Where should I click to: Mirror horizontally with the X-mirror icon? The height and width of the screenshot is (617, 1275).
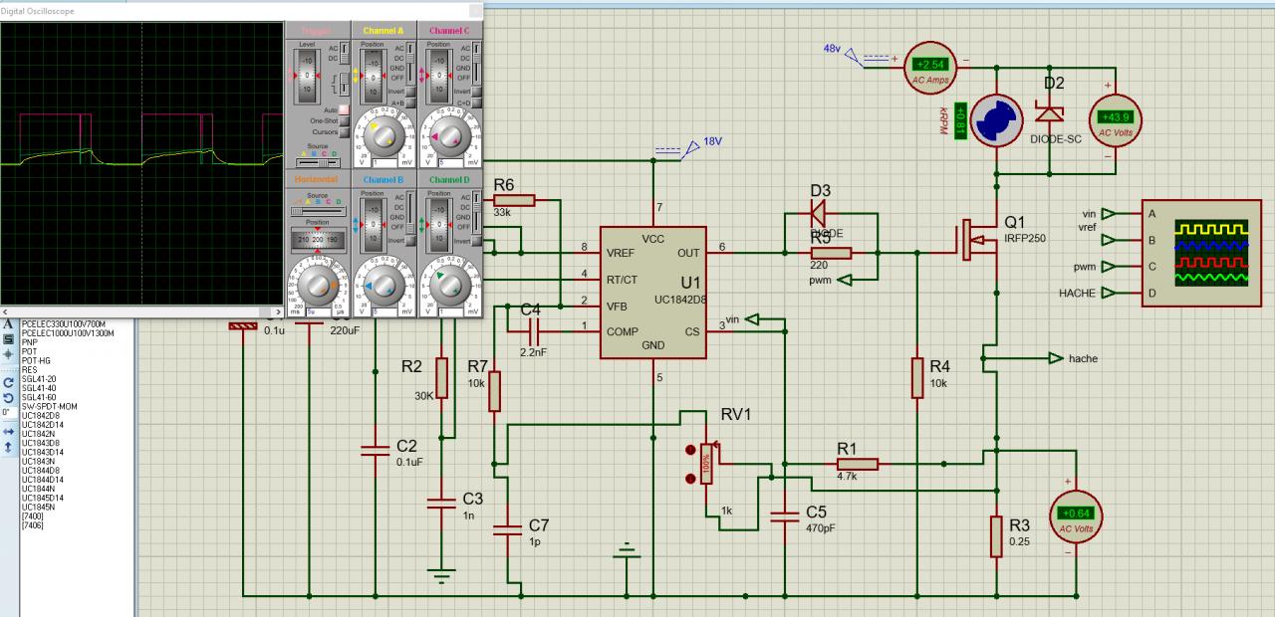click(x=8, y=432)
